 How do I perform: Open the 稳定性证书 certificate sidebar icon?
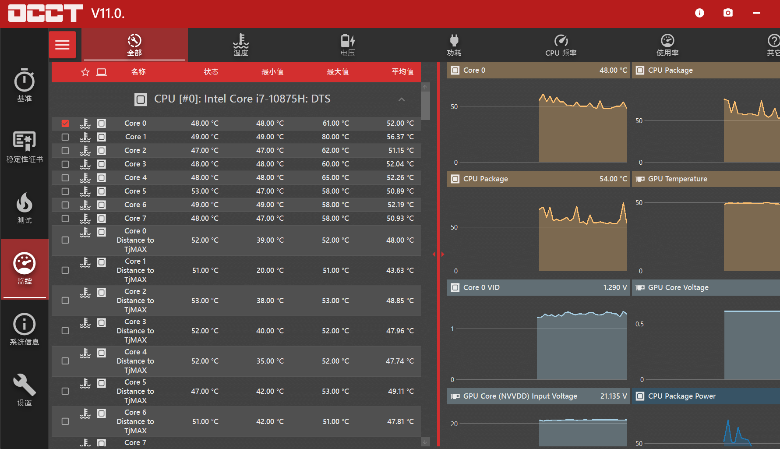pos(25,147)
